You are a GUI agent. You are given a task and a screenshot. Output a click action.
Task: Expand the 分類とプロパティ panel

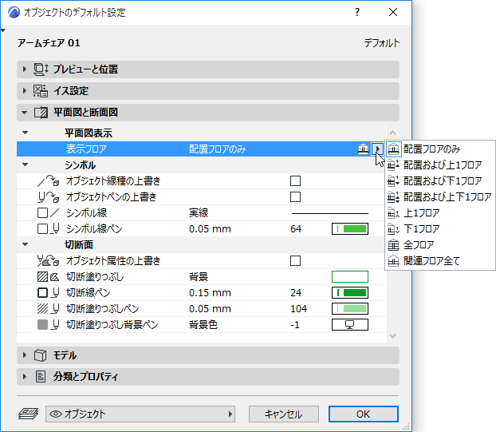[x=25, y=377]
